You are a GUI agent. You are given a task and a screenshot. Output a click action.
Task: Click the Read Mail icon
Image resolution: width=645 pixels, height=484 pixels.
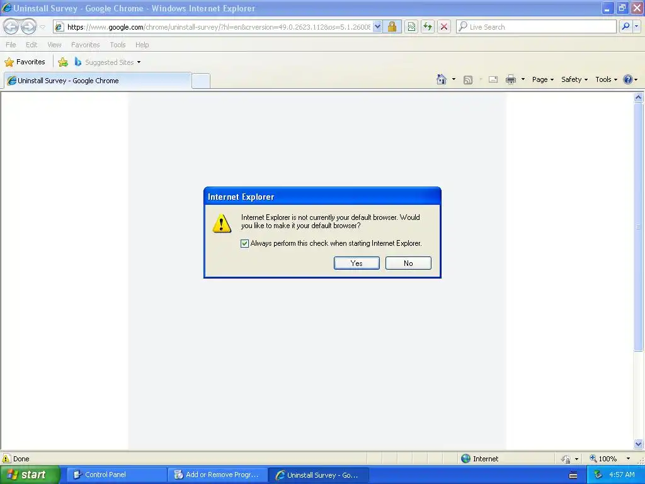click(493, 79)
